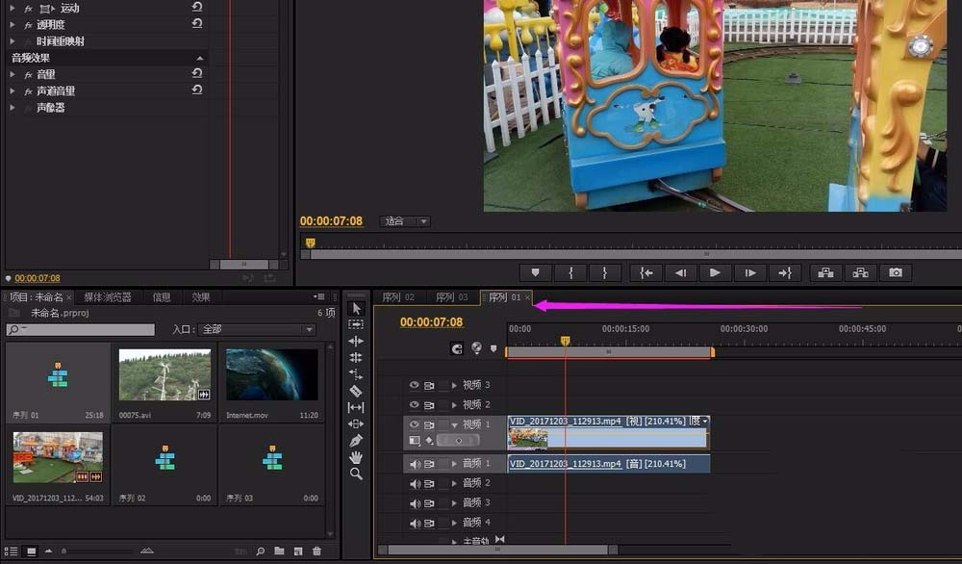The height and width of the screenshot is (564, 962).
Task: Select the Razor tool in the toolbar
Action: pyautogui.click(x=356, y=391)
